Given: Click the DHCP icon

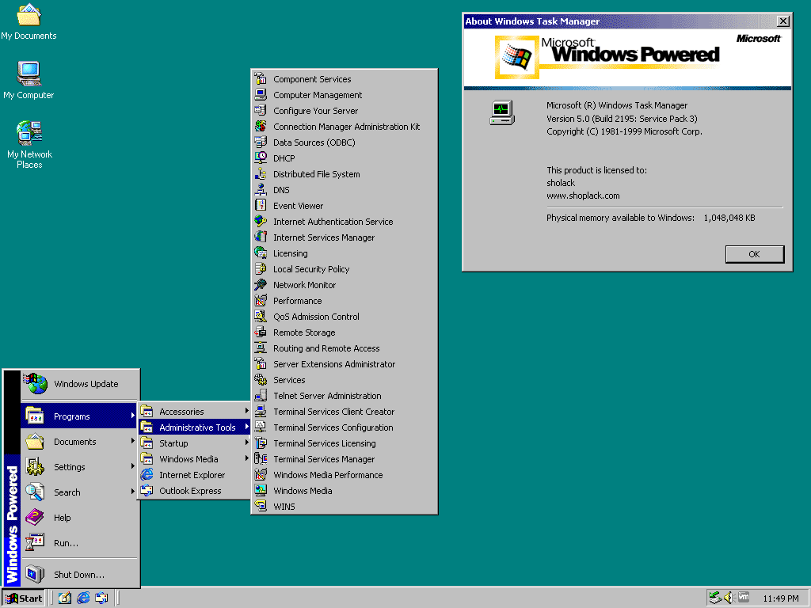Looking at the screenshot, I should point(261,158).
